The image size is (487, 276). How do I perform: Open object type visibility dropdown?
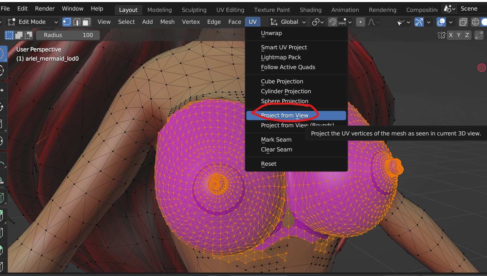[404, 22]
